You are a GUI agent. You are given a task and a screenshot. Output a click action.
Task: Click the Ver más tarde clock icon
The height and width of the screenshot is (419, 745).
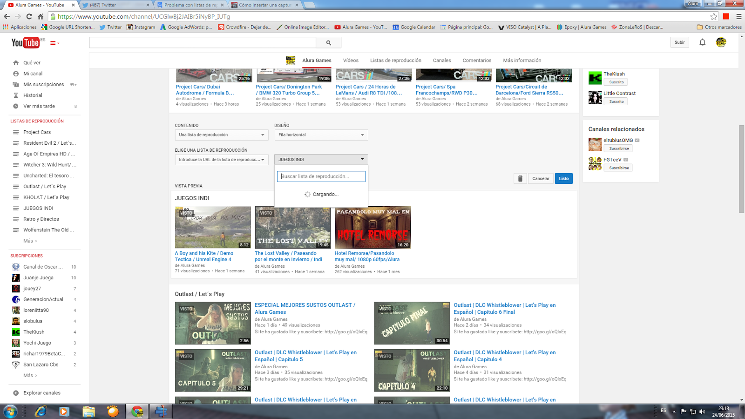16,106
